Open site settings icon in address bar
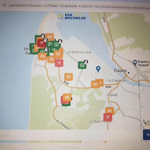150x150 pixels. [4, 5]
